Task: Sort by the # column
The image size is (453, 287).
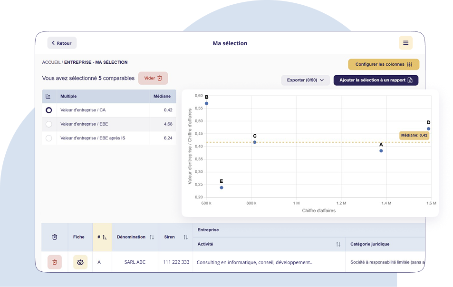Action: pyautogui.click(x=102, y=237)
